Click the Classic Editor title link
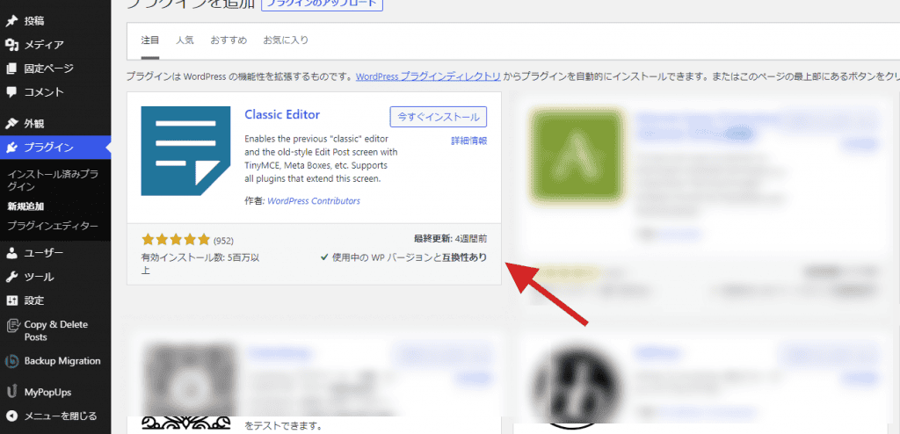Viewport: 900px width, 434px height. pos(282,114)
